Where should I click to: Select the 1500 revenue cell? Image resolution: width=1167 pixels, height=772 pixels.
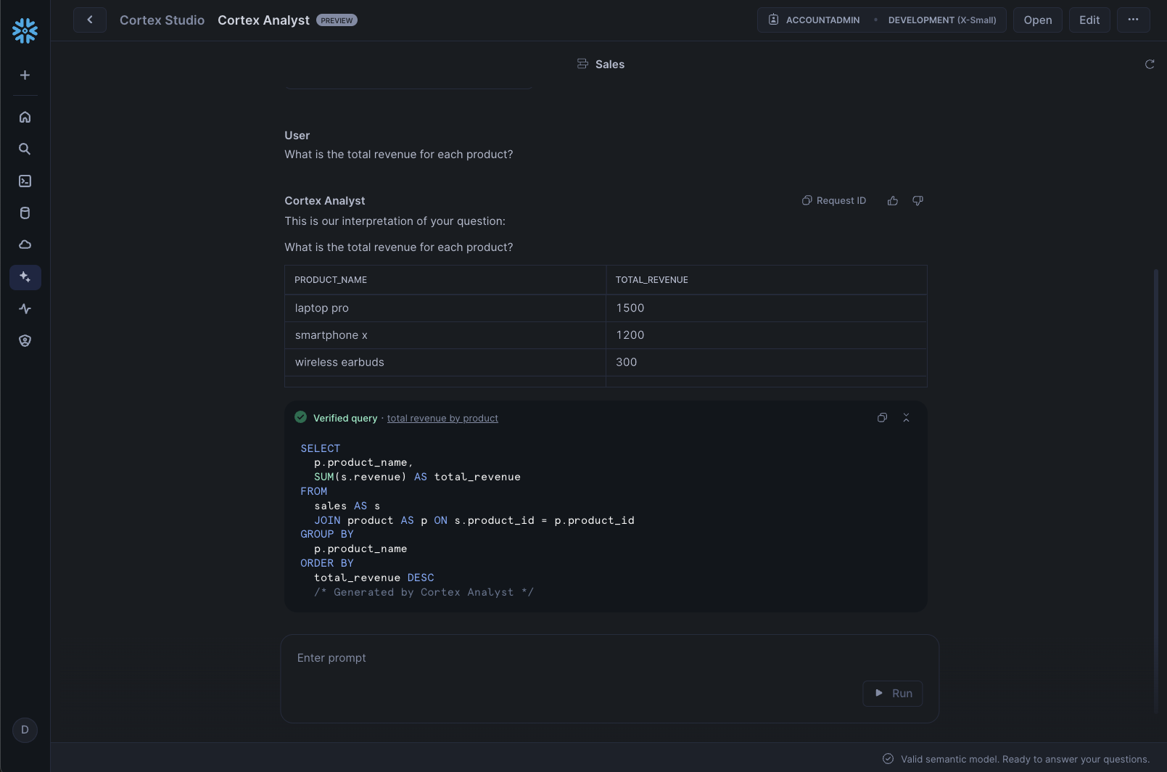coord(767,308)
